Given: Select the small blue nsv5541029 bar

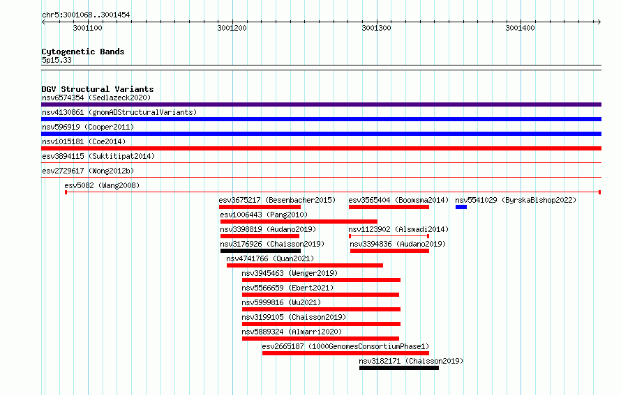Looking at the screenshot, I should (461, 207).
